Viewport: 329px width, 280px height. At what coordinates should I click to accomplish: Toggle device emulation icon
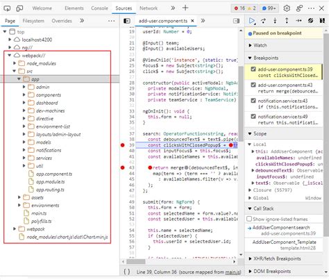(x=19, y=8)
